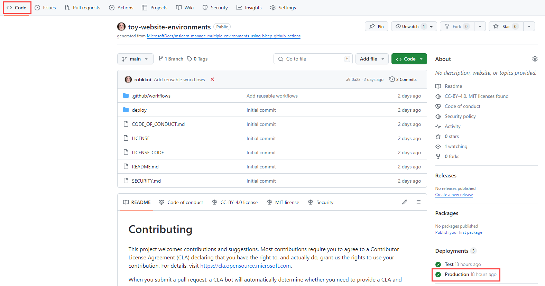This screenshot has height=286, width=545.
Task: Open the Code tab
Action: 17,8
